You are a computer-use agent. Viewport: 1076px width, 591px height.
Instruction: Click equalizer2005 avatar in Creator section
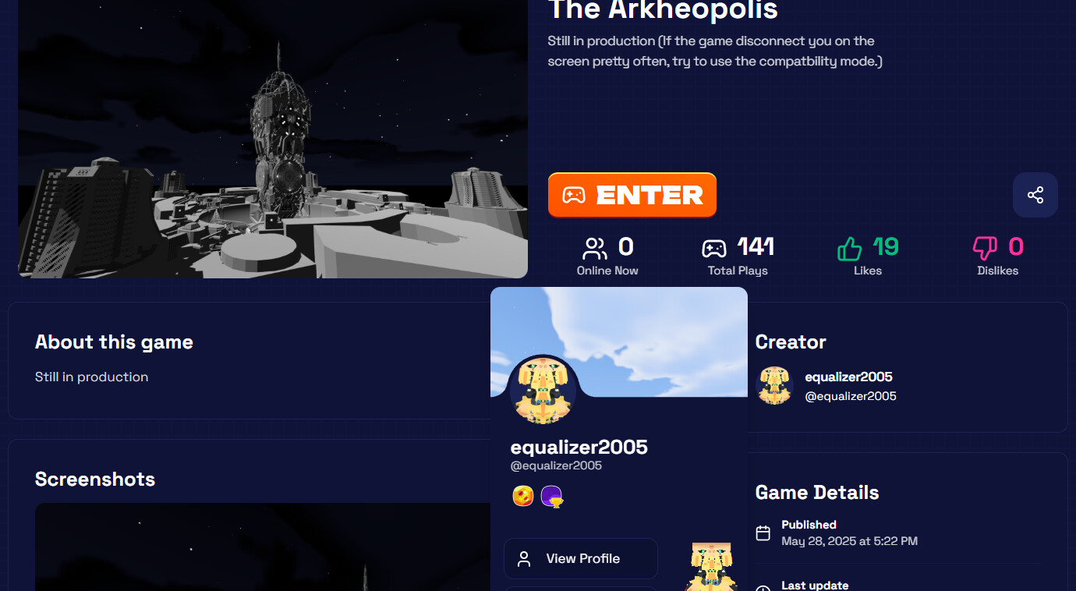coord(775,385)
